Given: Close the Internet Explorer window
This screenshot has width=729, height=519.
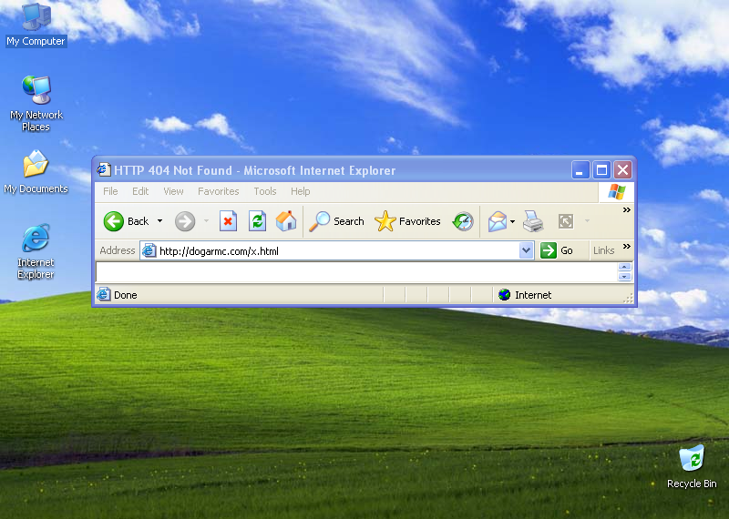Looking at the screenshot, I should [623, 170].
